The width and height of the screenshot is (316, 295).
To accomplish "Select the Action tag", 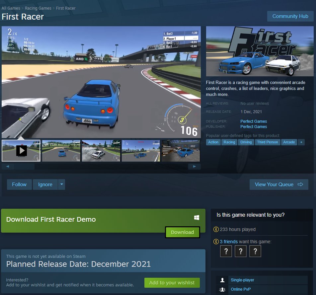I will click(x=213, y=142).
